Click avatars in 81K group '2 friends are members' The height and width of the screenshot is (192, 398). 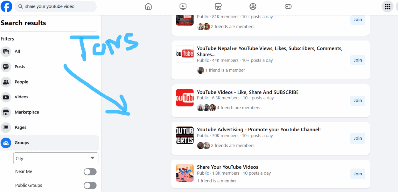point(204,27)
